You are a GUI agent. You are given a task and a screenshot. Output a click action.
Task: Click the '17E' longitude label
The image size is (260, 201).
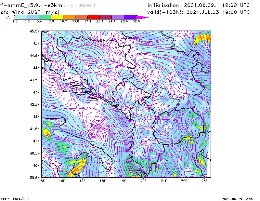point(83,181)
